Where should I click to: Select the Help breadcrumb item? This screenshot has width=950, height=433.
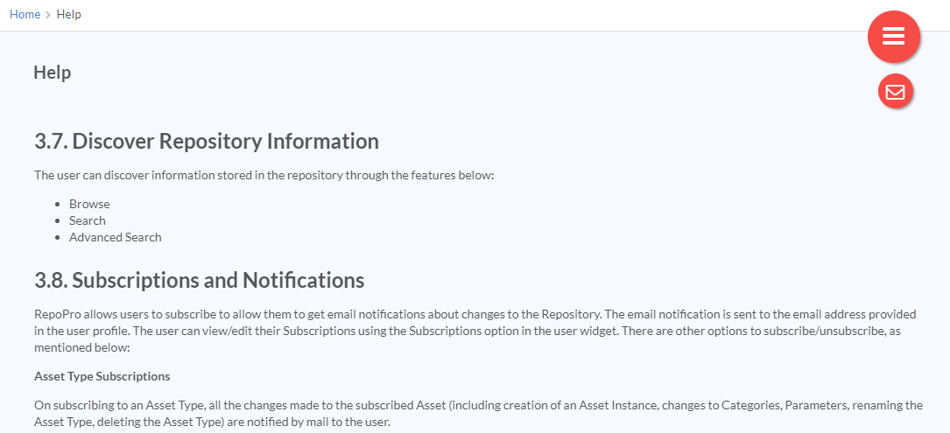(68, 14)
